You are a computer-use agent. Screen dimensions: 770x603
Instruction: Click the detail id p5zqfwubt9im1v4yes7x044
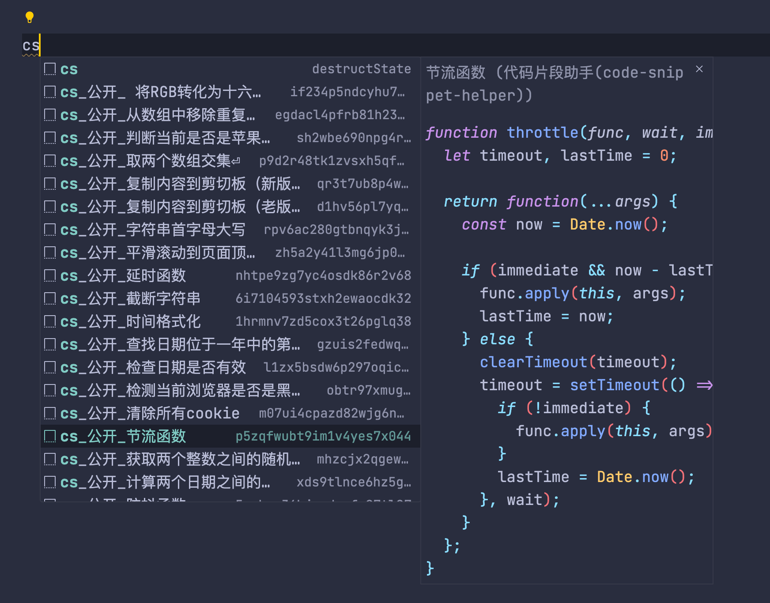coord(323,436)
